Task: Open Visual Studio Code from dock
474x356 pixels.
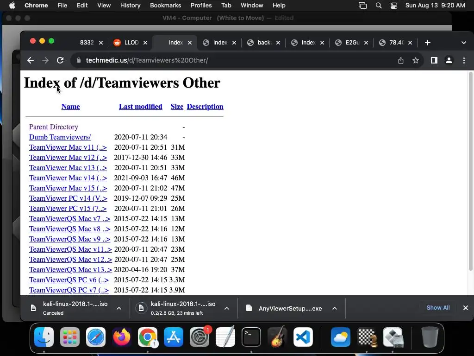Action: click(x=303, y=337)
